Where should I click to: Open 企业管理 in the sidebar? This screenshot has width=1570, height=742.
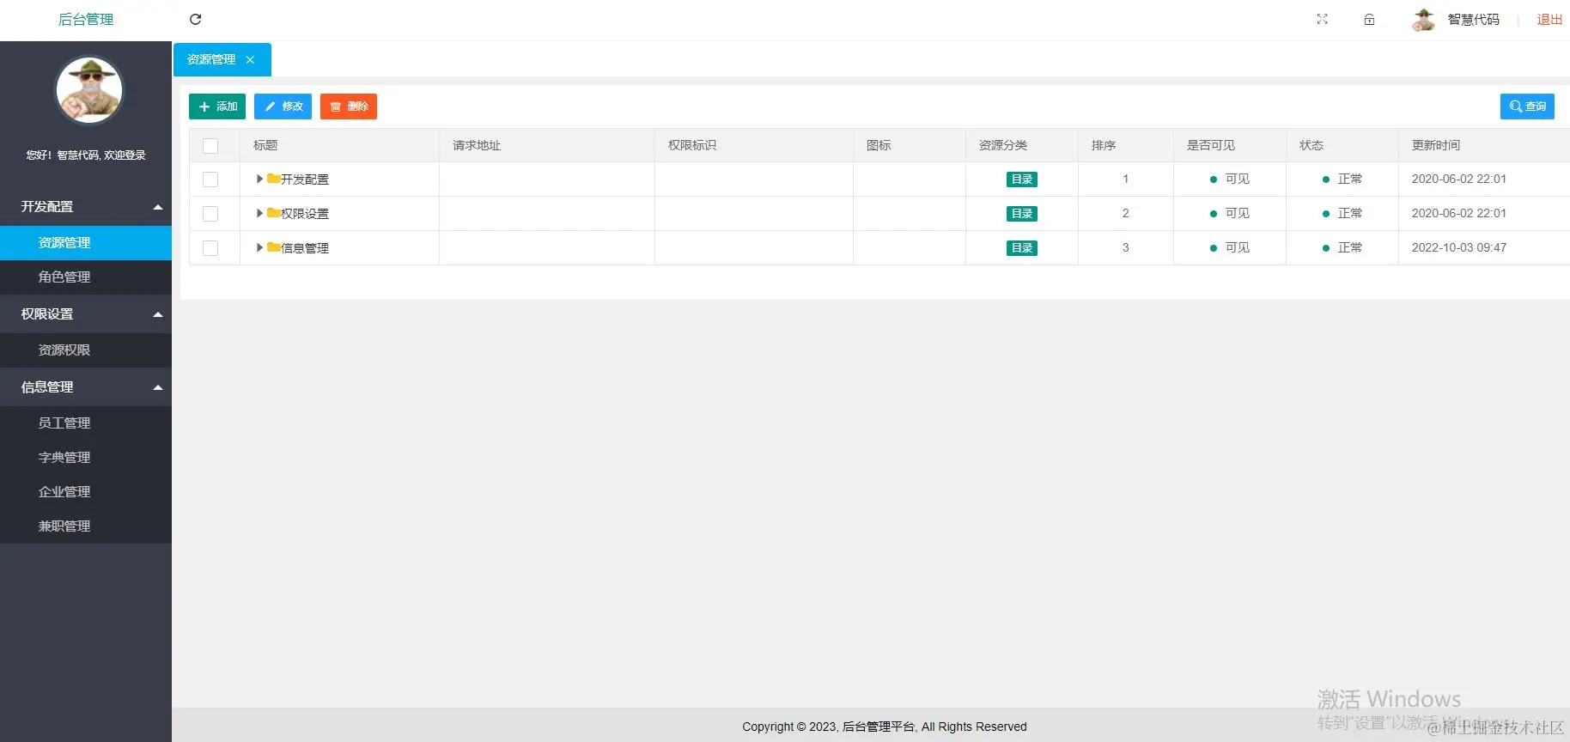click(x=86, y=492)
